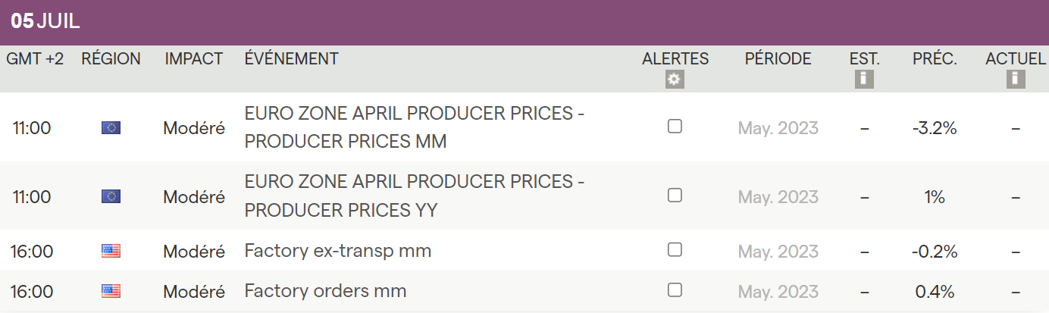Click US flag for Factory ex-transp row
This screenshot has height=313, width=1049.
pyautogui.click(x=111, y=251)
